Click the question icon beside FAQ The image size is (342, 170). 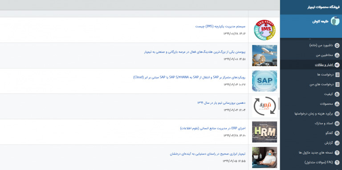tap(337, 162)
